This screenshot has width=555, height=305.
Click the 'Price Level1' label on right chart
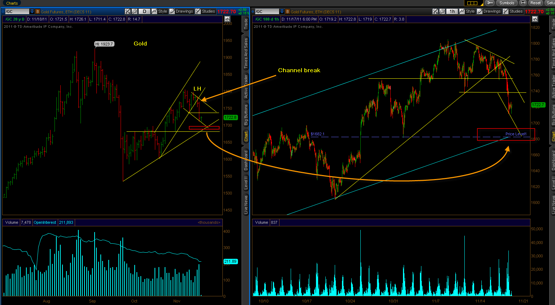tap(516, 134)
